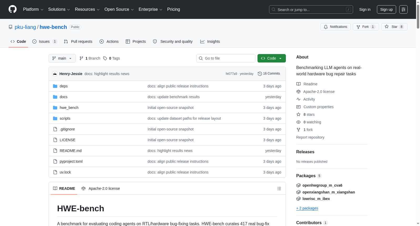
Task: Open 'docs: update benchmark results' commit
Action: (x=174, y=97)
